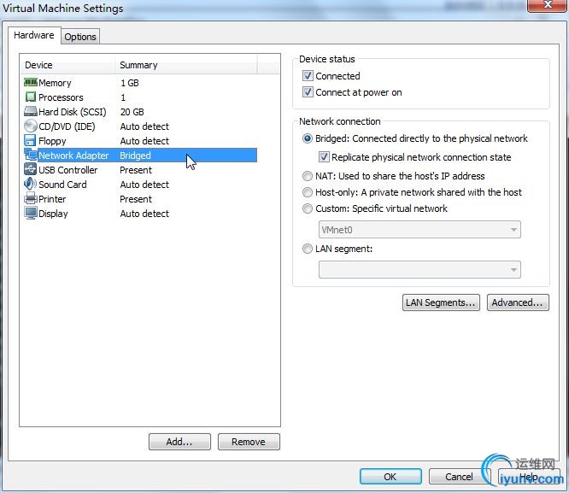Select the Memory row label
The width and height of the screenshot is (569, 493).
[x=55, y=83]
